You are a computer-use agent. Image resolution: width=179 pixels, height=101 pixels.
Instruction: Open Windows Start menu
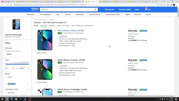(2, 99)
